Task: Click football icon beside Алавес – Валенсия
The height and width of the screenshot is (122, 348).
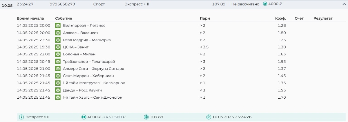Action: pyautogui.click(x=58, y=33)
